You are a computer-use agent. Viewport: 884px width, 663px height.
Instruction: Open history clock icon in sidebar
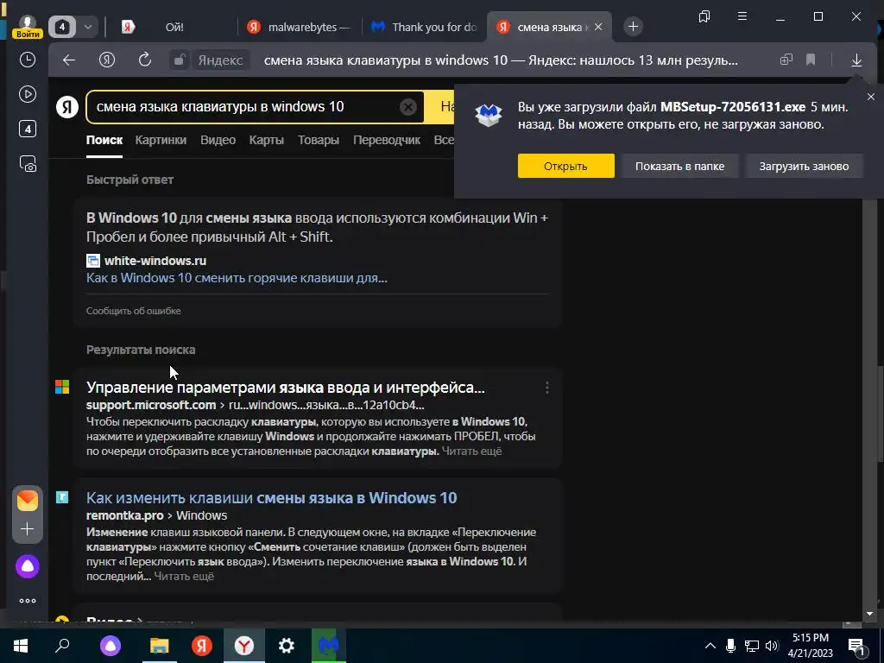click(x=27, y=60)
